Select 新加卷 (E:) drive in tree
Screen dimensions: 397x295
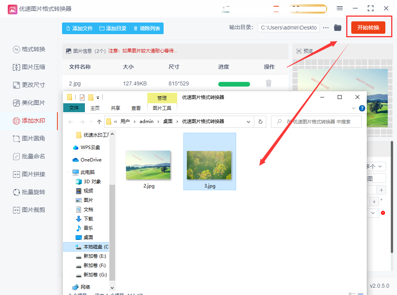[x=91, y=256]
